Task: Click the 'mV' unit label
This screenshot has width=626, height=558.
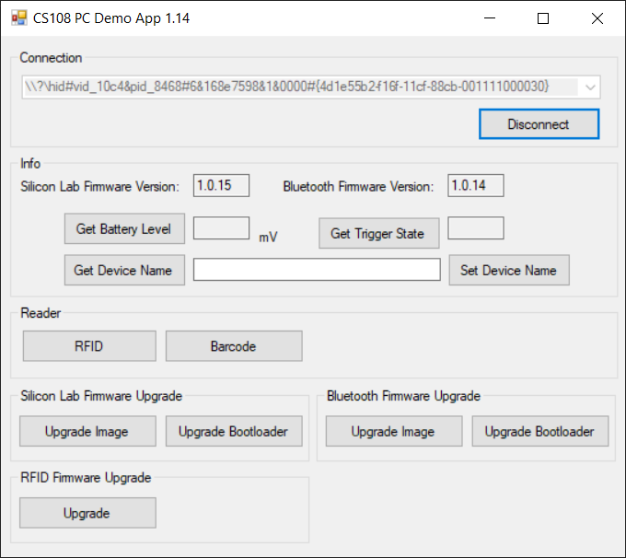Action: [x=268, y=238]
